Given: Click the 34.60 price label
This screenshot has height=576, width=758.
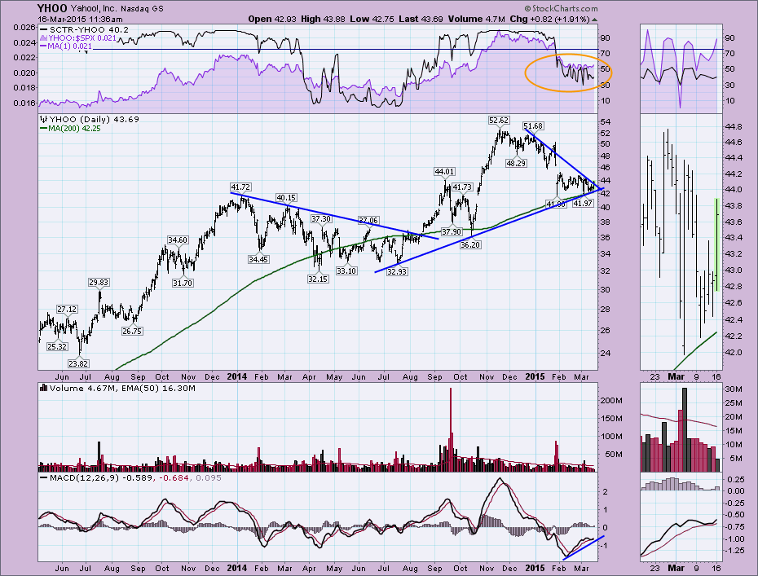Looking at the screenshot, I should 178,240.
